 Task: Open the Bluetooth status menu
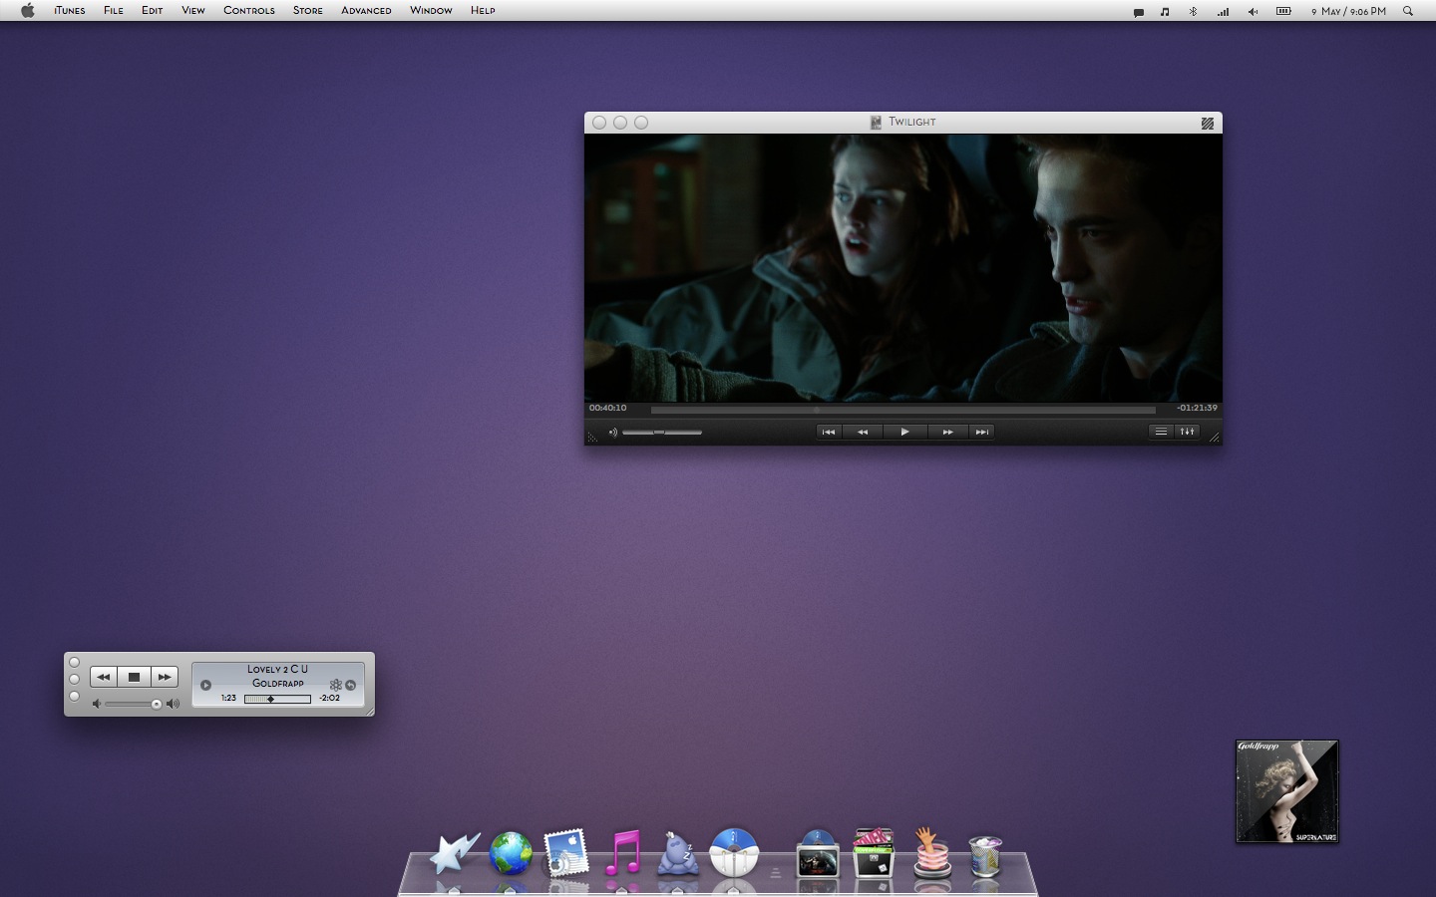point(1193,12)
